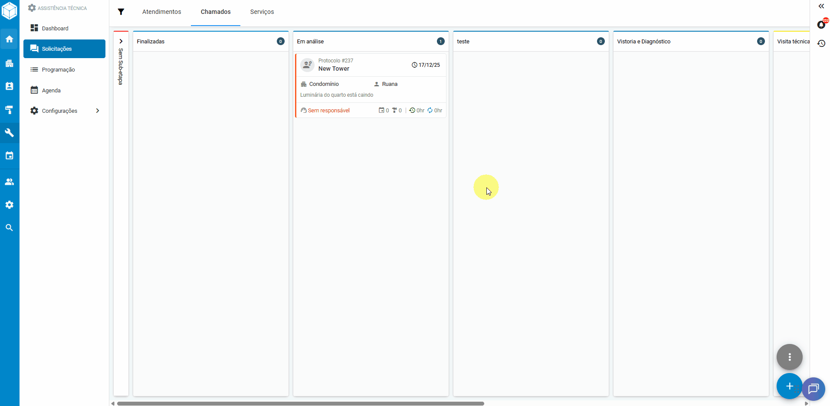Click the filter funnel icon
This screenshot has width=830, height=406.
tap(121, 12)
